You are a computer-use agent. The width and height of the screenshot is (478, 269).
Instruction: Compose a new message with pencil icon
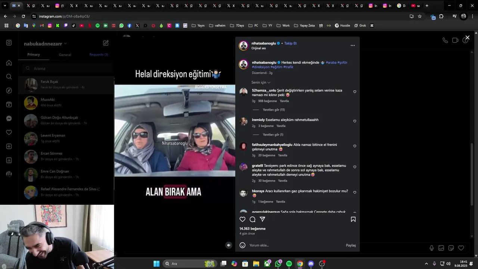tap(106, 43)
